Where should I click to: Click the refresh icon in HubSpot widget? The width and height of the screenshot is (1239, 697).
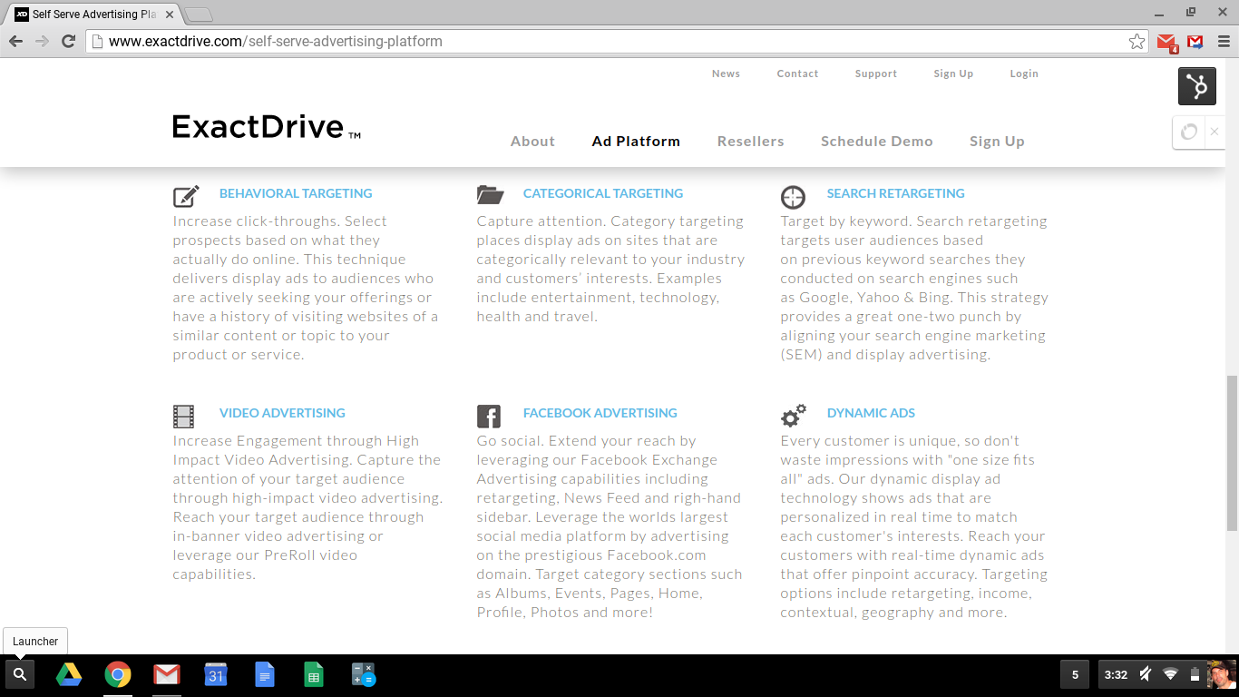pyautogui.click(x=1189, y=132)
